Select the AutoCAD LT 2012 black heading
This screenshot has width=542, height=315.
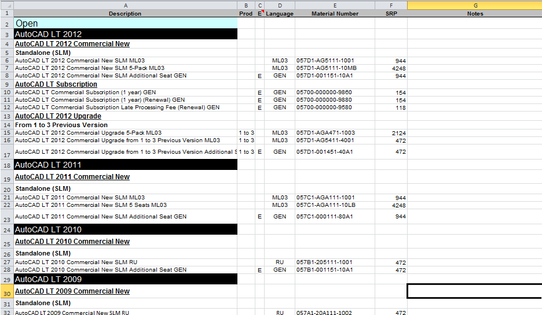tap(126, 34)
